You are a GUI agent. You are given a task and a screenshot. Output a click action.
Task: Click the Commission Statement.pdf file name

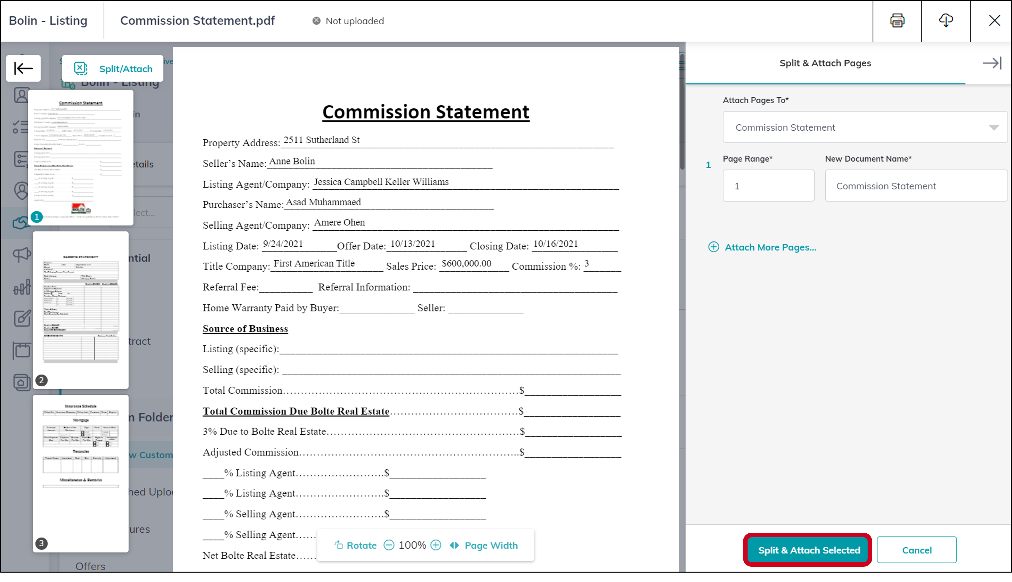[x=198, y=20]
